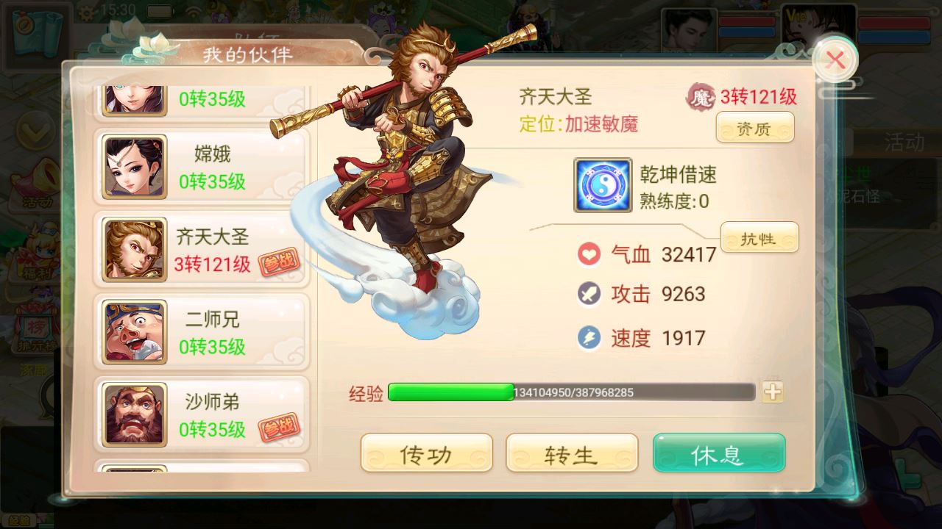
Task: Click the 转生 rebirth button
Action: click(x=572, y=453)
